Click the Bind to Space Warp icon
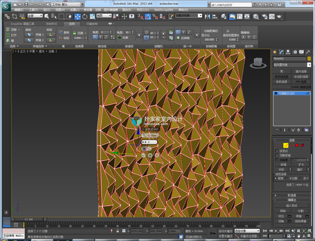This screenshot has width=315, height=241. coord(22,16)
